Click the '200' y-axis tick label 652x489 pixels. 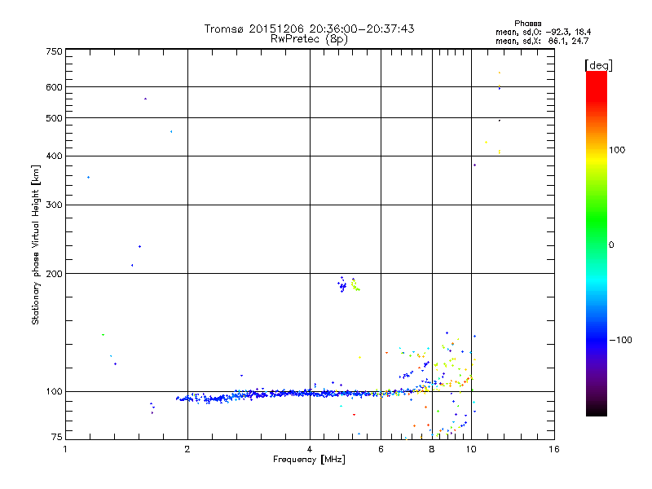[54, 274]
